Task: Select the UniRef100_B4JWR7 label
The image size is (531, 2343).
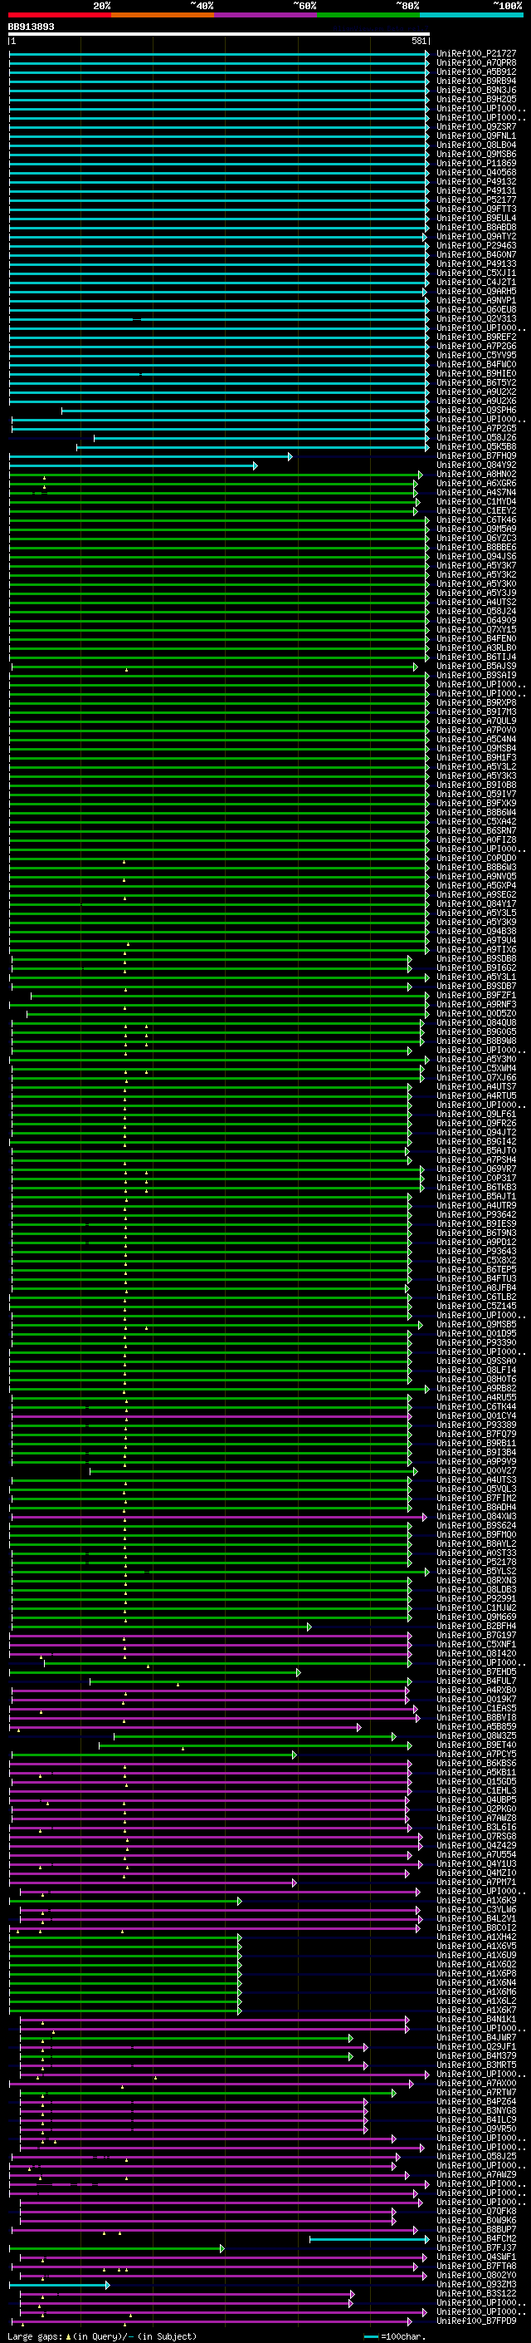Action: 476,2039
